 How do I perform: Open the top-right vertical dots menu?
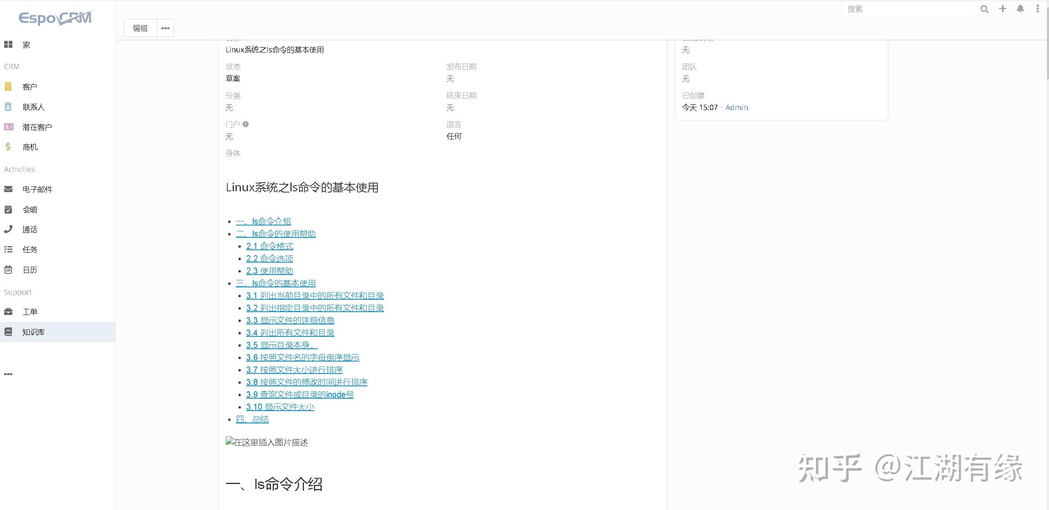tap(1037, 9)
